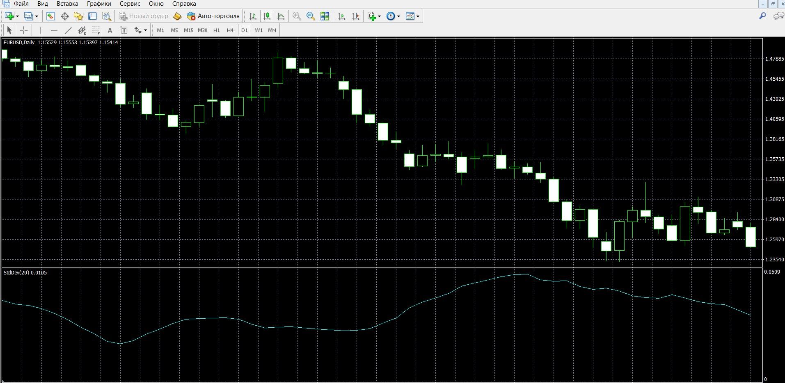Click the Periods clock icon

point(391,16)
